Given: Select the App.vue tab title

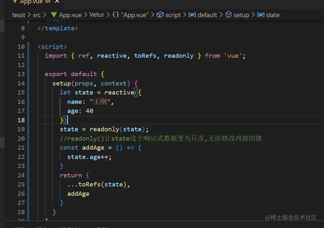Looking at the screenshot, I should (x=31, y=2).
